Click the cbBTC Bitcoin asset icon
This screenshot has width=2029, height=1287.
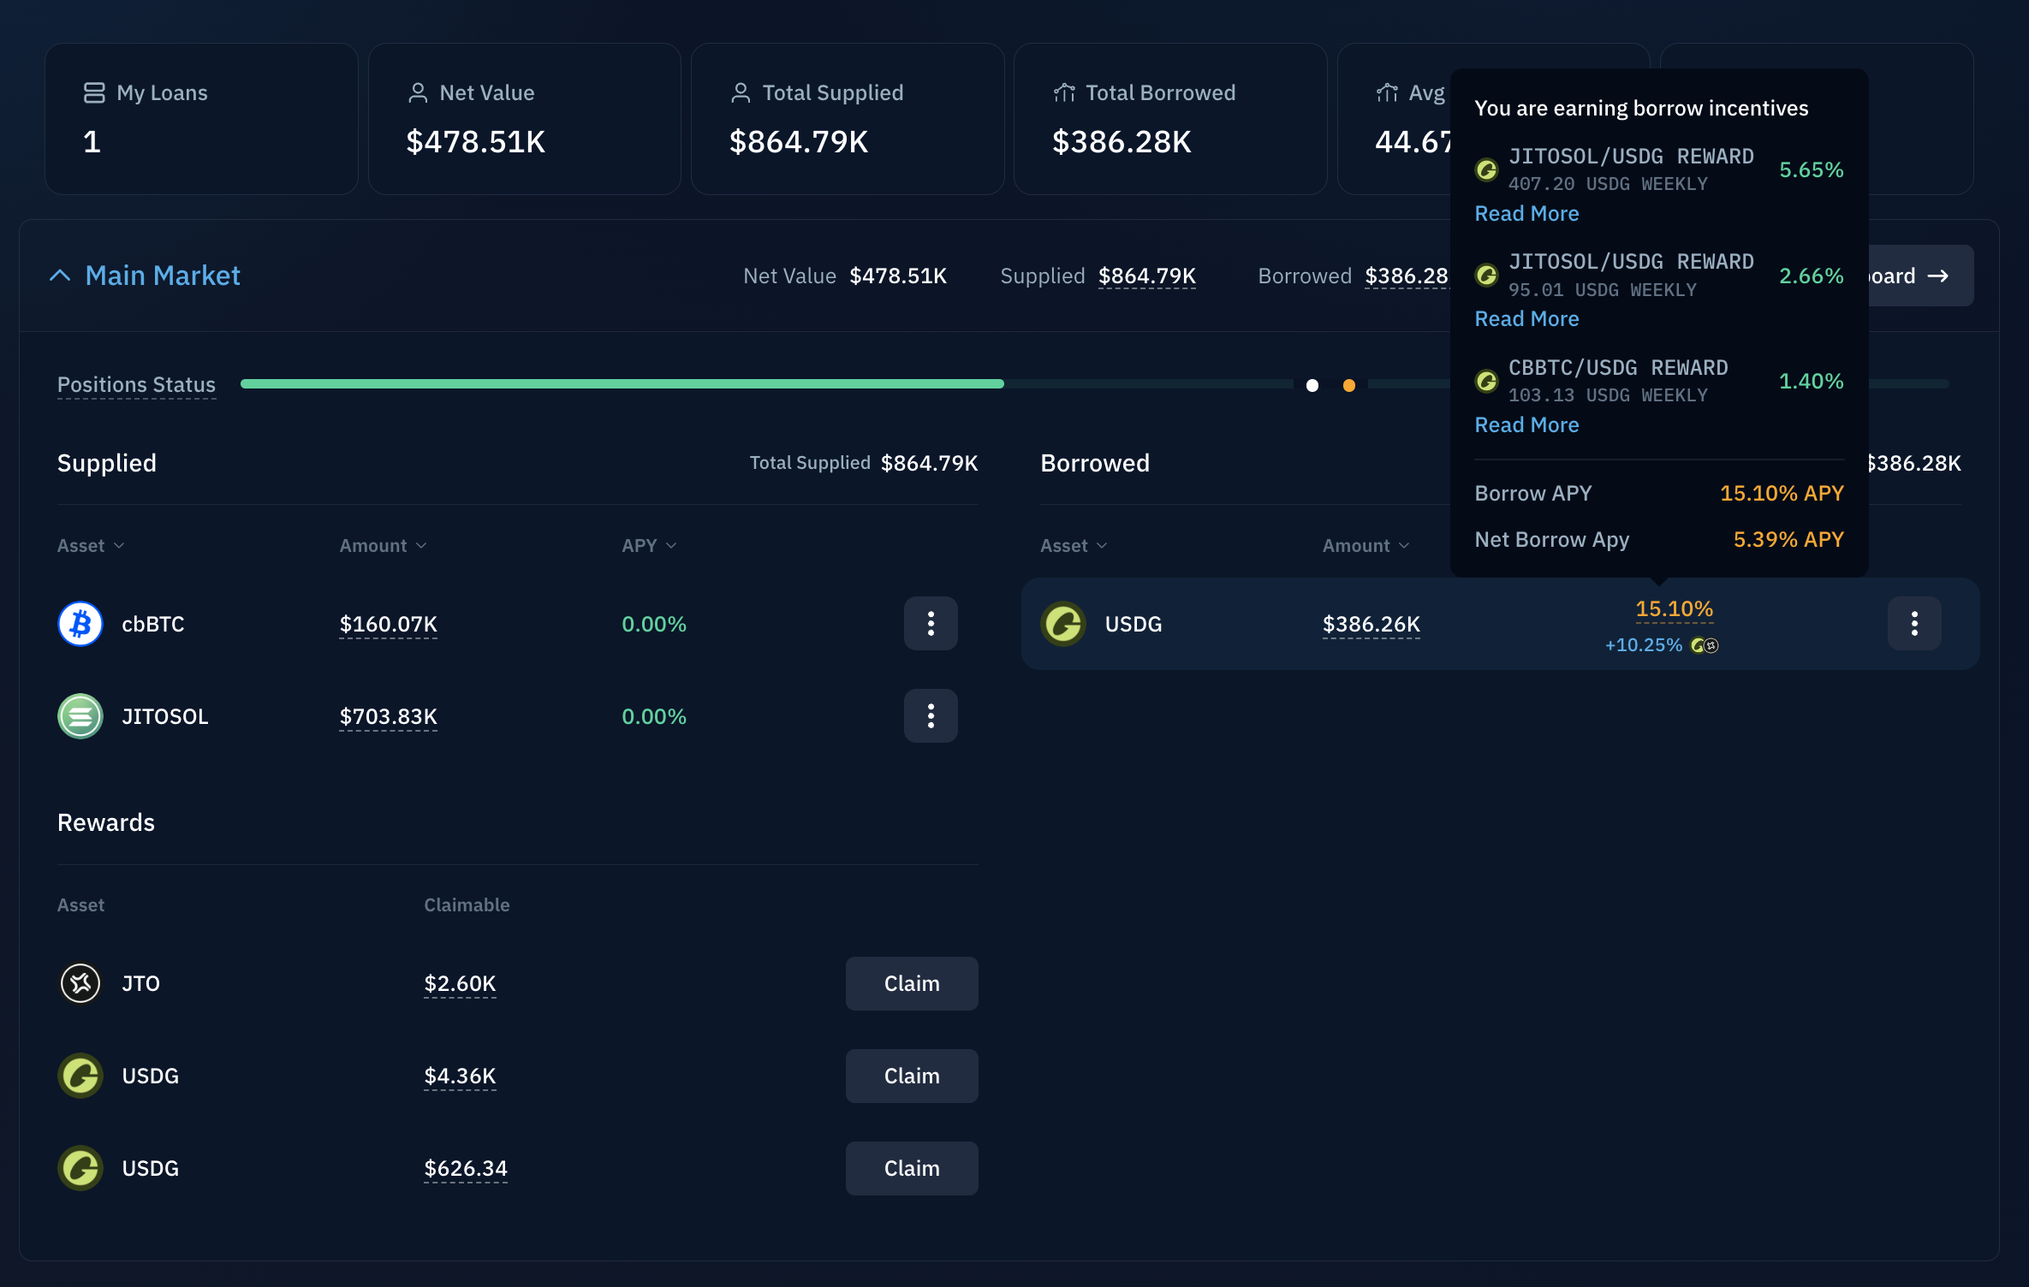pyautogui.click(x=80, y=624)
